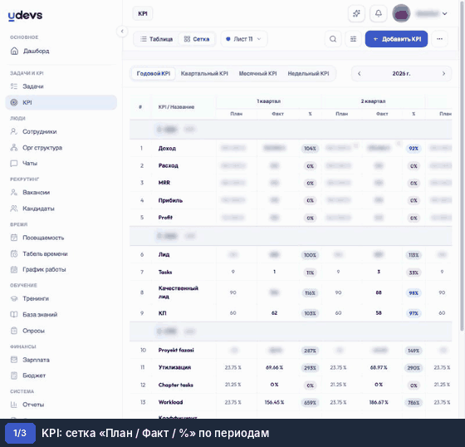Screen dimensions: 465x447
Task: Open Отчеты page
Action: (33, 405)
